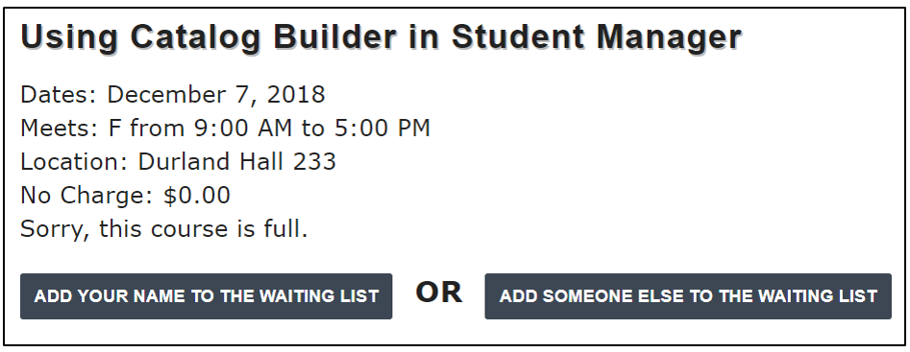
Task: Click the meeting day letter F
Action: click(x=113, y=128)
